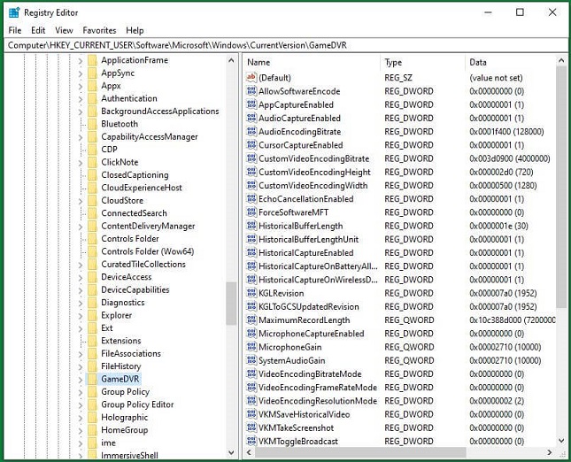
Task: Expand the Holographic key
Action: 81,418
